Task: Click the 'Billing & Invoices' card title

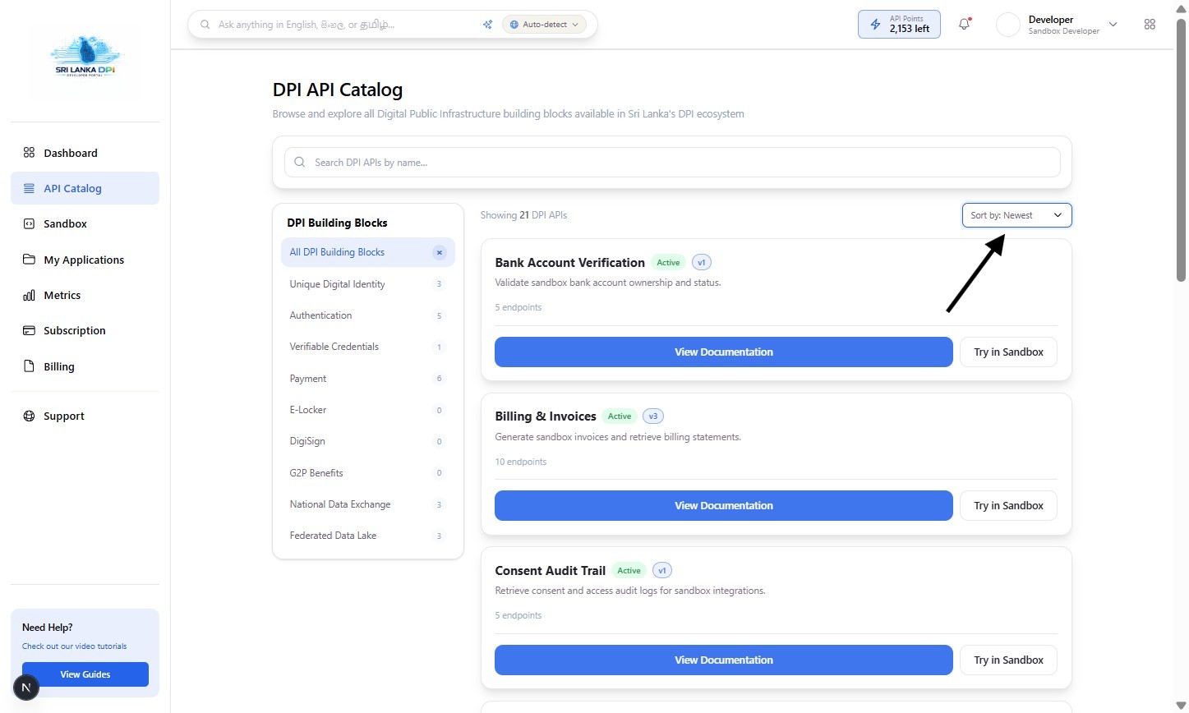Action: pyautogui.click(x=546, y=416)
